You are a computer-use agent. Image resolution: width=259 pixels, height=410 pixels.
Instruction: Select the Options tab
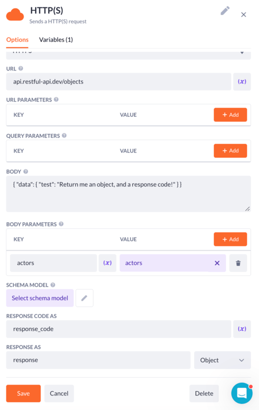point(17,40)
